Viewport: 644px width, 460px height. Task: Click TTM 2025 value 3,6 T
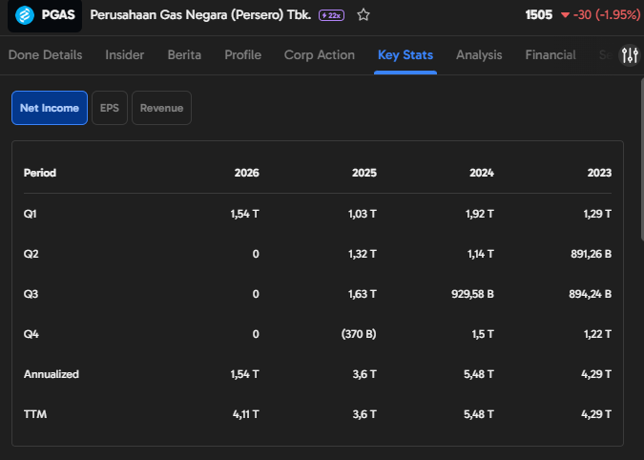[x=364, y=414]
